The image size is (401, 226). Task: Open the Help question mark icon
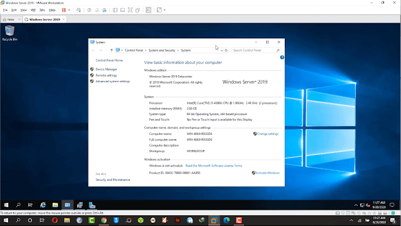(x=282, y=57)
